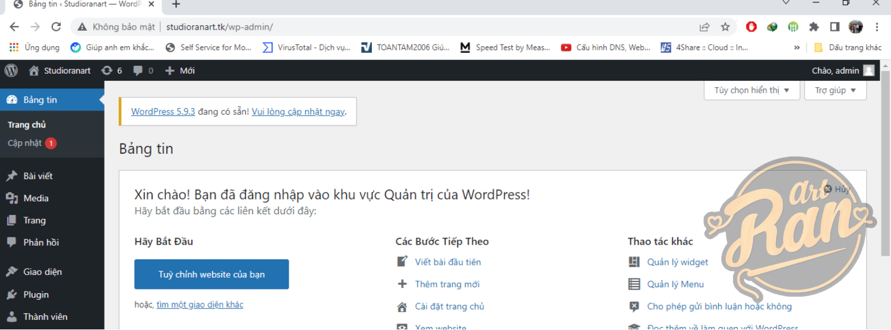891x330 pixels.
Task: Open the Mới new content menu
Action: [180, 71]
